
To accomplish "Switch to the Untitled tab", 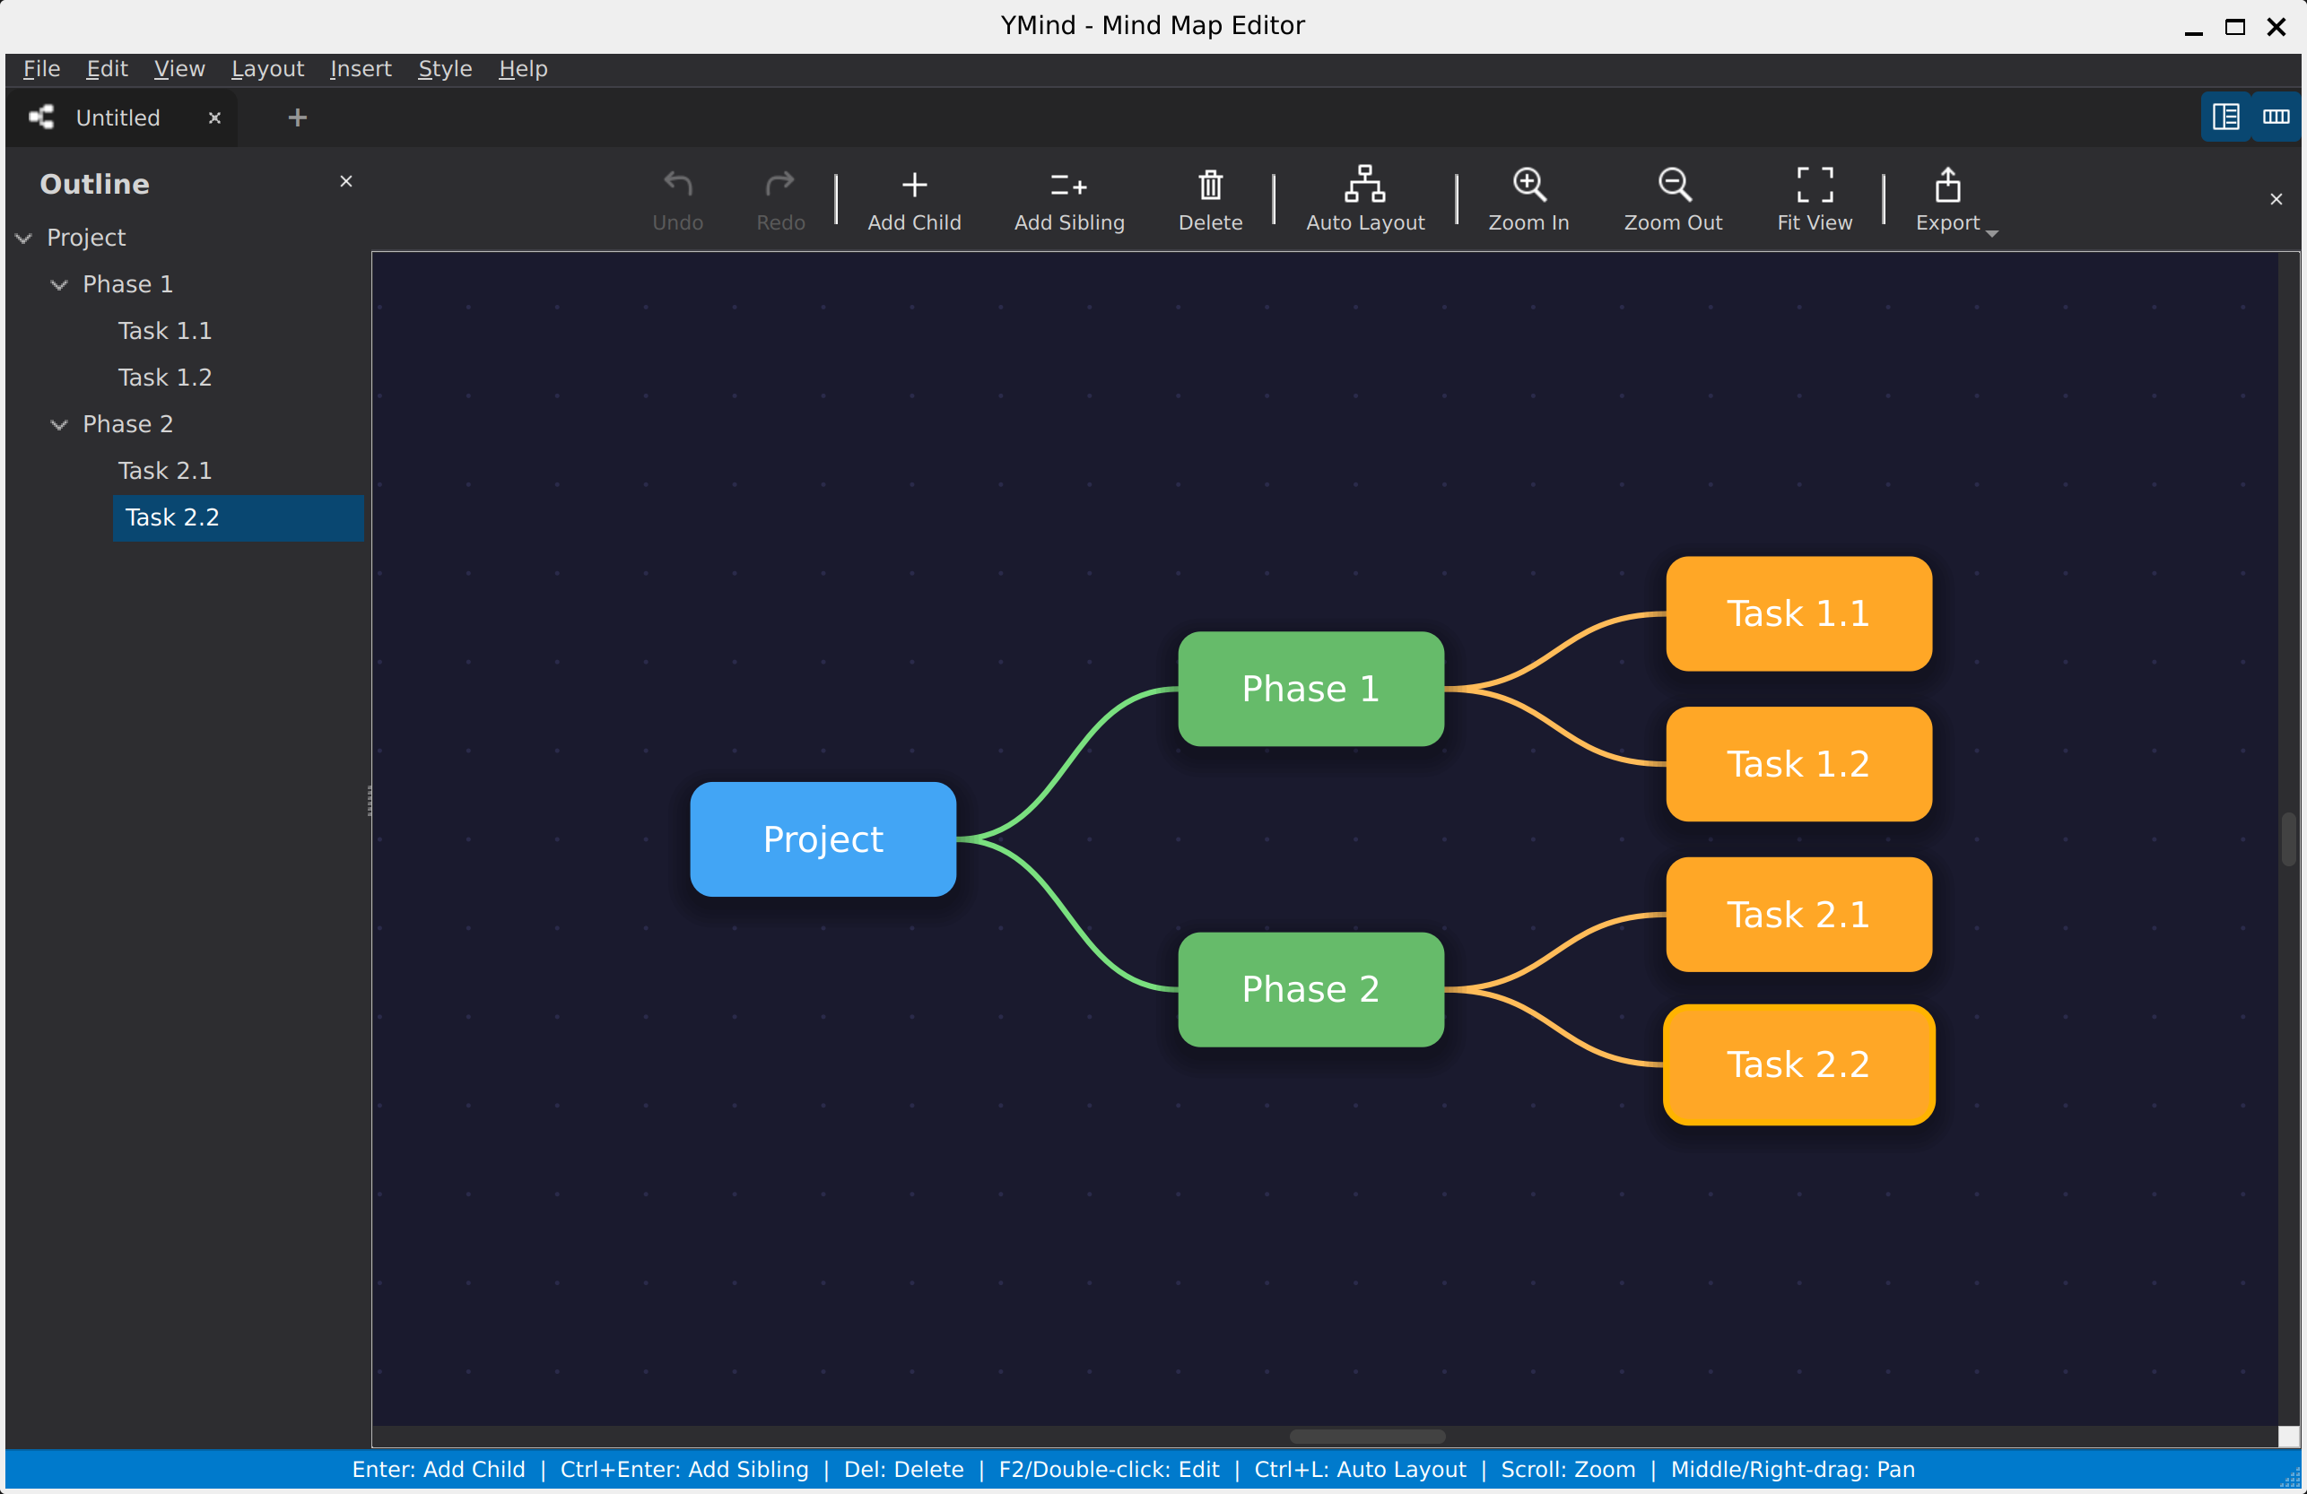I will pyautogui.click(x=118, y=118).
